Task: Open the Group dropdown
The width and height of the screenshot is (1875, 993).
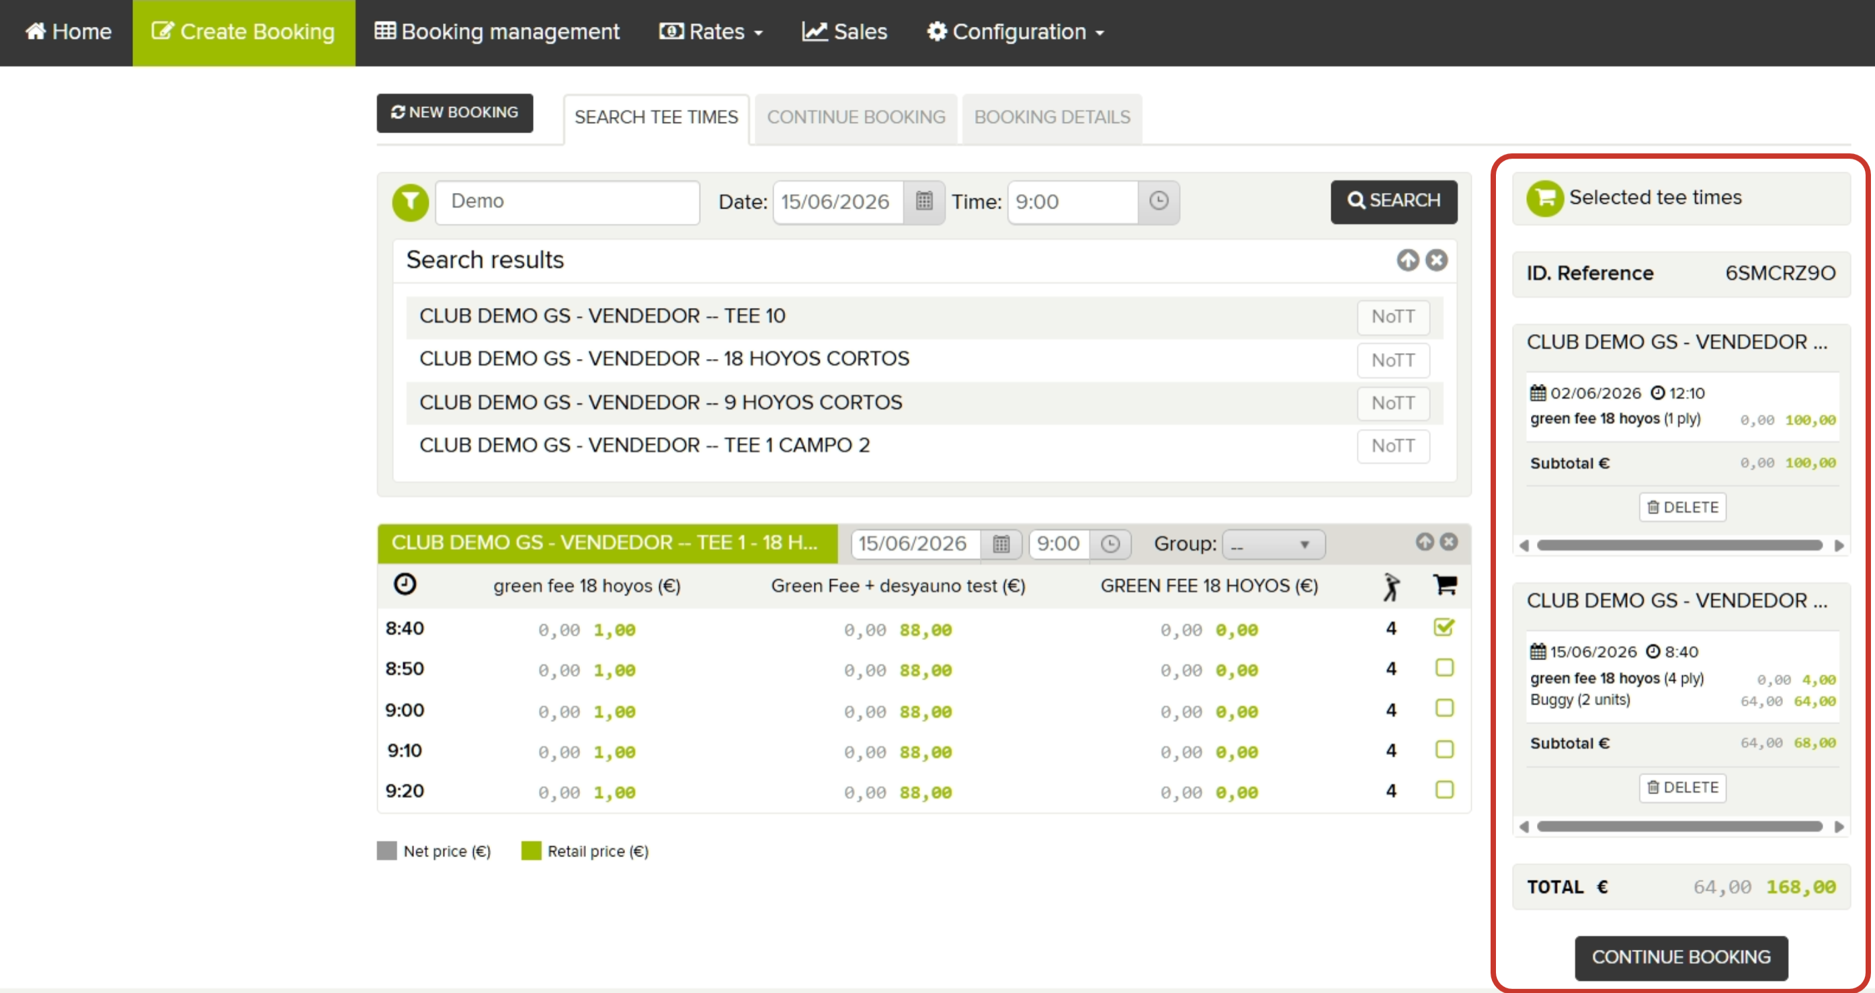Action: 1273,545
